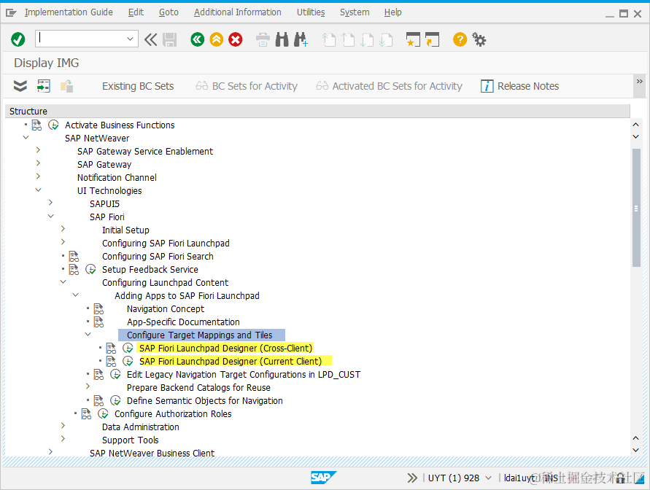Click the Expand All double-chevron icon
The image size is (650, 490).
20,86
